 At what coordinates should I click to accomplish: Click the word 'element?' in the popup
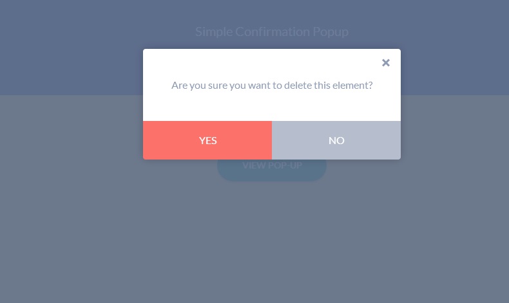(352, 85)
